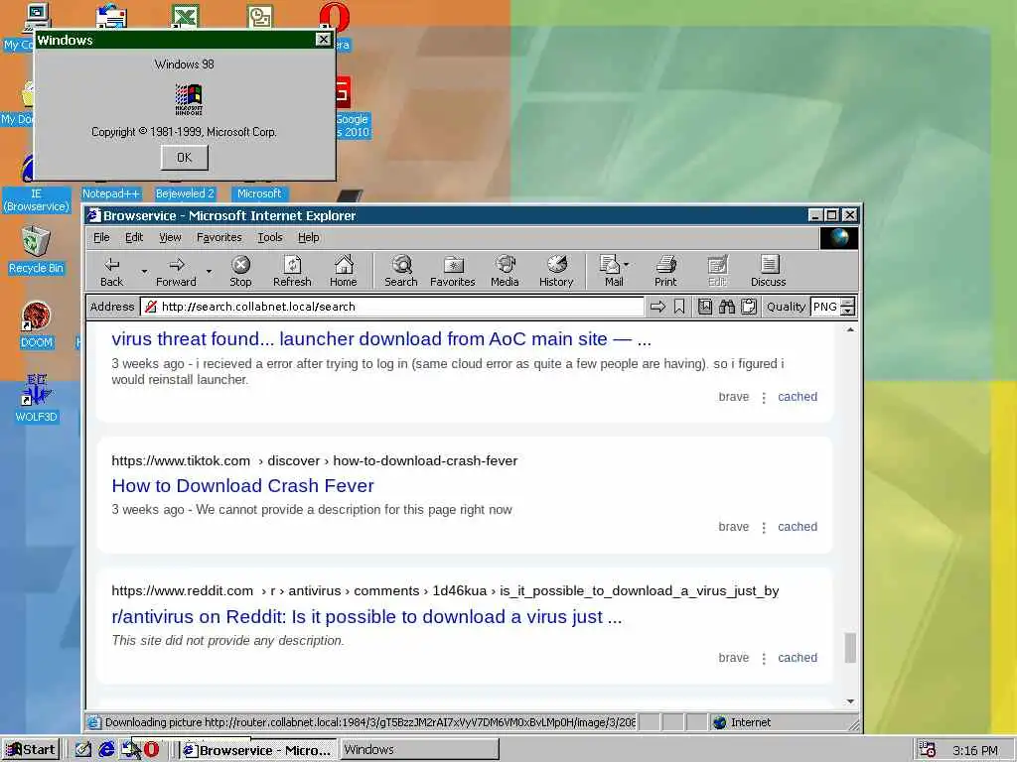Click the Back toolbar button
Viewport: 1017px width, 762px height.
point(111,271)
